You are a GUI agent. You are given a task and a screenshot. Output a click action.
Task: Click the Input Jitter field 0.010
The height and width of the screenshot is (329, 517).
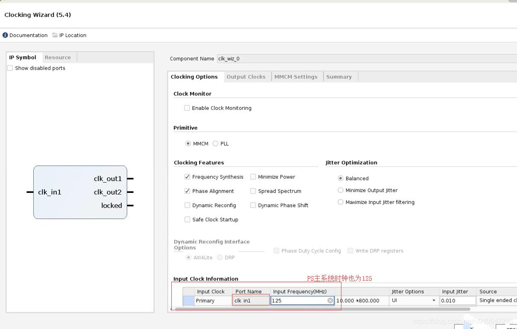[458, 300]
